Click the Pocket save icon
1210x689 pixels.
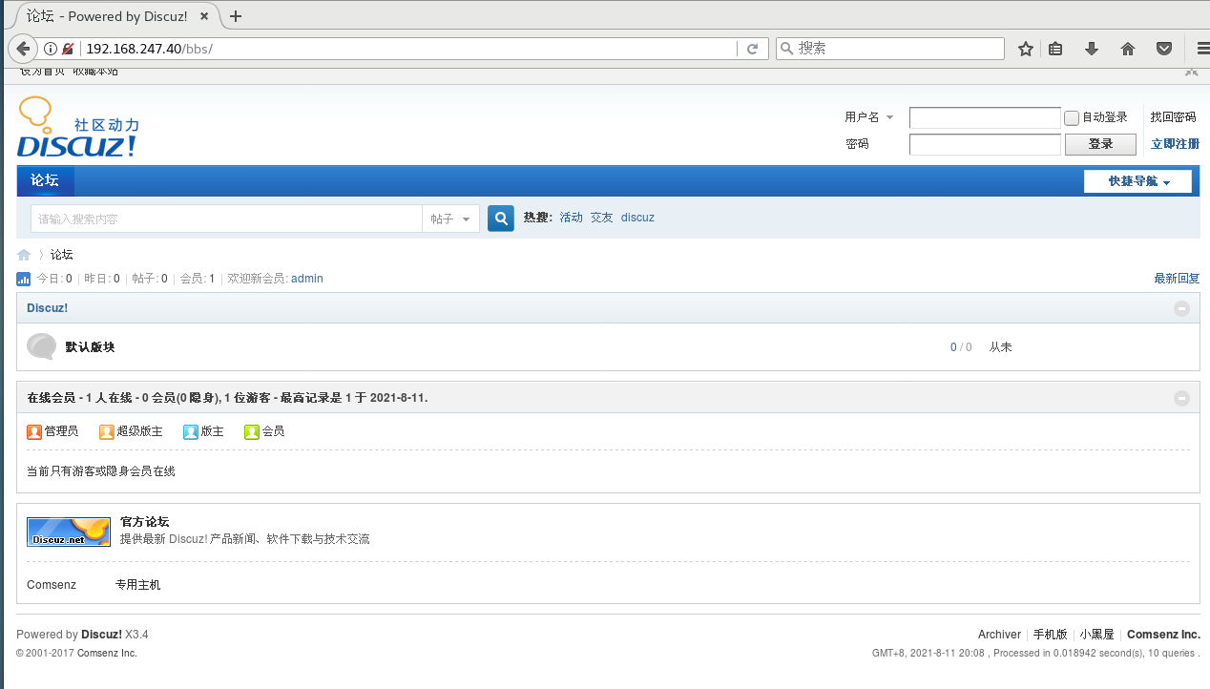pos(1164,49)
